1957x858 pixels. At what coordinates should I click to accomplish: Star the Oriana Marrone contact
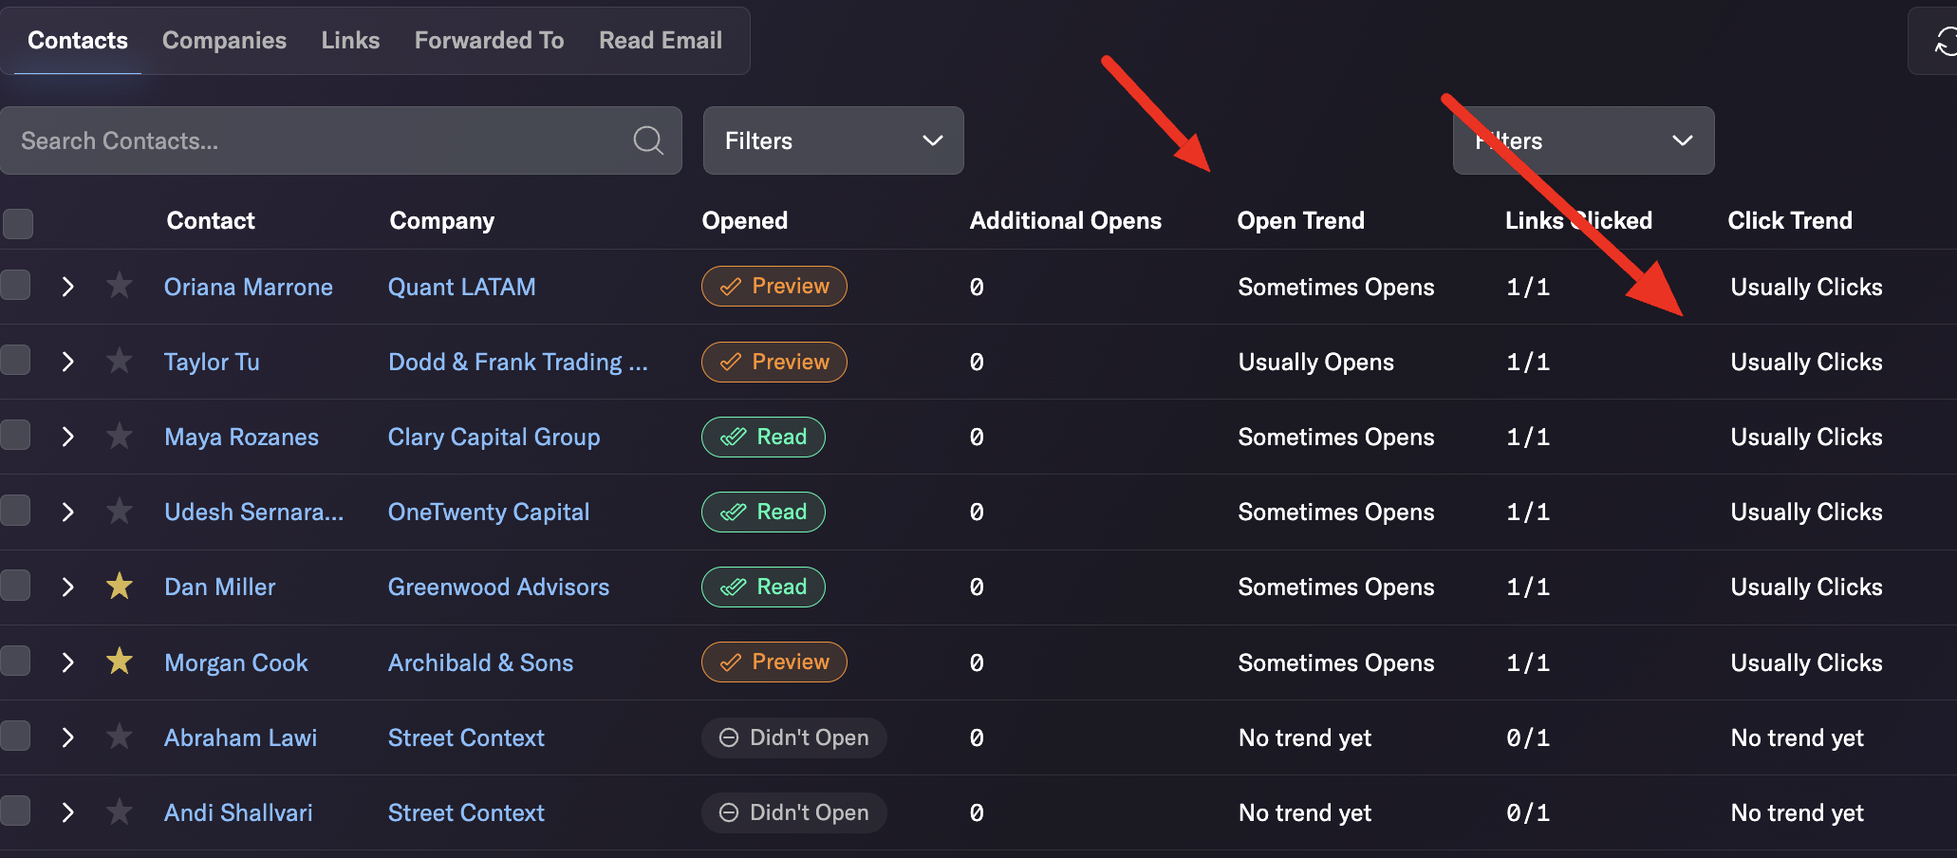point(119,285)
